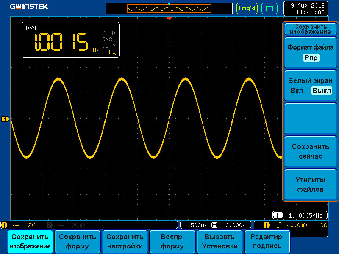Select the channel 1 ground level marker
Image resolution: width=339 pixels, height=254 pixels.
tap(5, 120)
